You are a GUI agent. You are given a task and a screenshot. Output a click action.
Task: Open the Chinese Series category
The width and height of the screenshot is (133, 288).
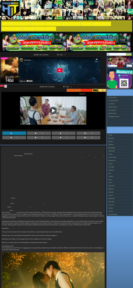[x=113, y=100]
